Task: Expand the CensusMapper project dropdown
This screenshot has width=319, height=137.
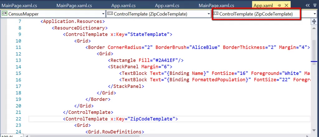Action: 103,14
